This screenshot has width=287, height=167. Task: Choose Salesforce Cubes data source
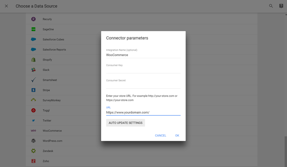coord(53,39)
